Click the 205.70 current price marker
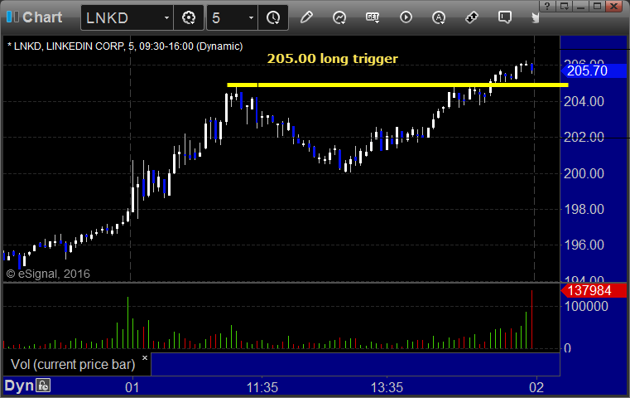This screenshot has height=398, width=630. [x=594, y=70]
